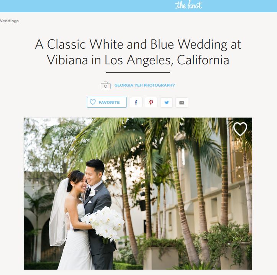Image resolution: width=277 pixels, height=275 pixels.
Task: Click the article title heading
Action: tap(138, 52)
